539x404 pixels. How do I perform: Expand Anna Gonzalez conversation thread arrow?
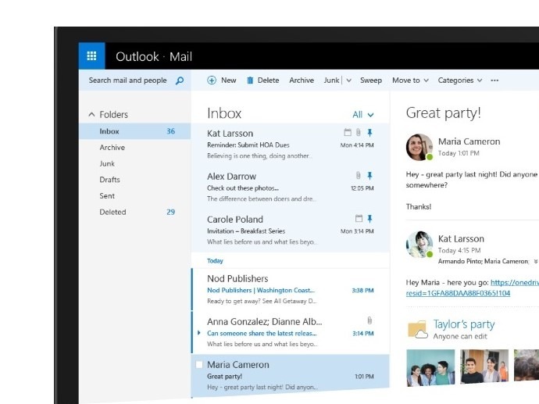coord(198,333)
